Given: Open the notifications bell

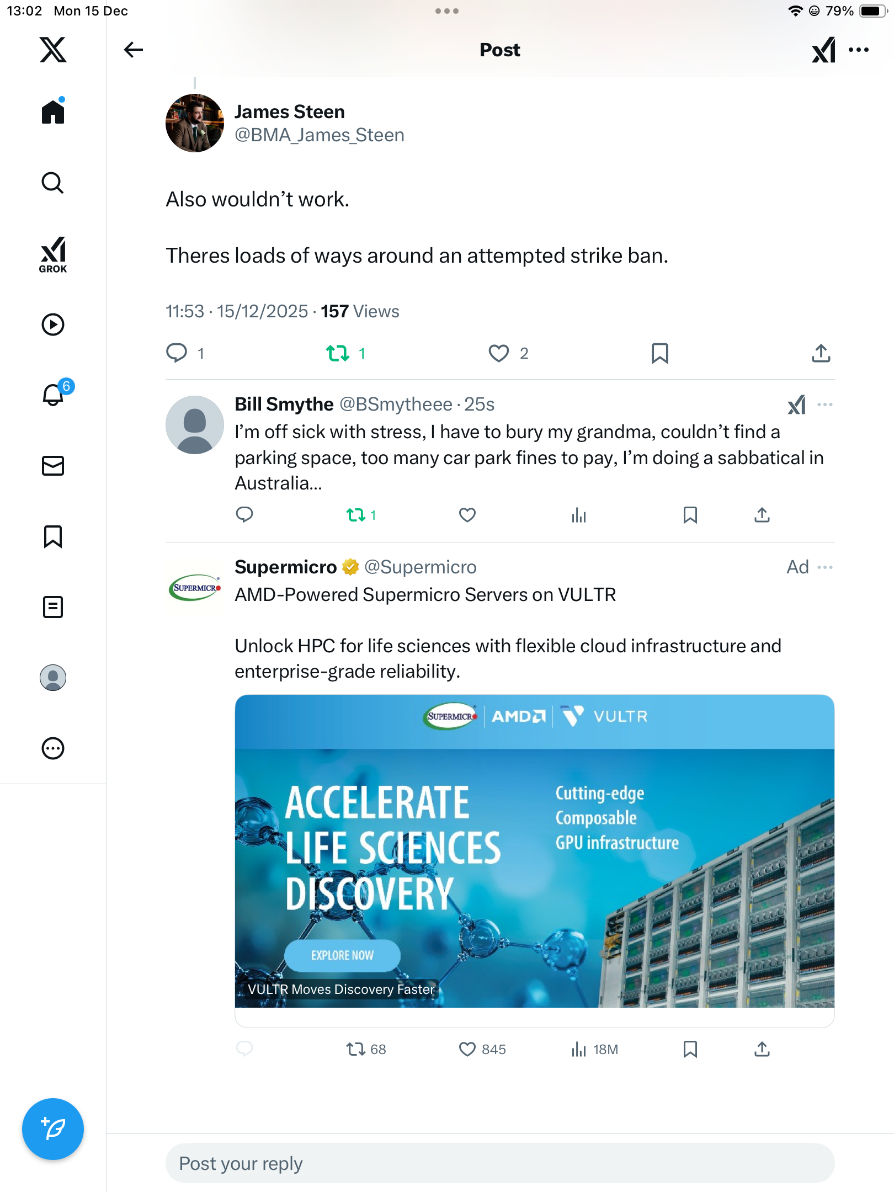Looking at the screenshot, I should pos(54,394).
